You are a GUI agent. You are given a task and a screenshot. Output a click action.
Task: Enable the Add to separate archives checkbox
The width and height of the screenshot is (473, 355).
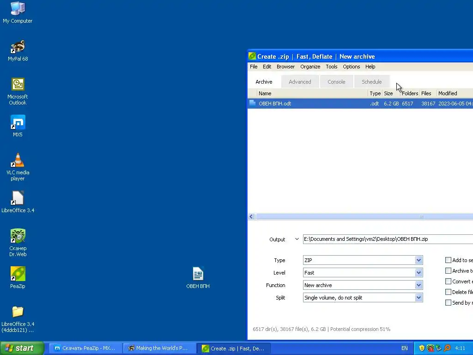click(448, 260)
